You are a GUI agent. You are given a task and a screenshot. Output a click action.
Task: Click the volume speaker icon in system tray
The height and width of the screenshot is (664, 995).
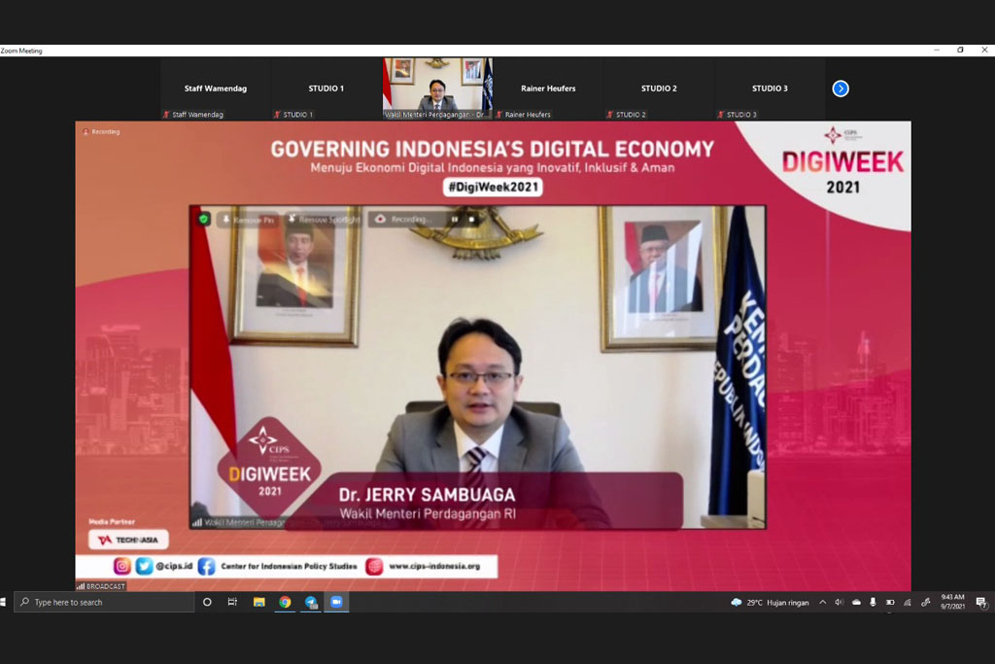839,603
